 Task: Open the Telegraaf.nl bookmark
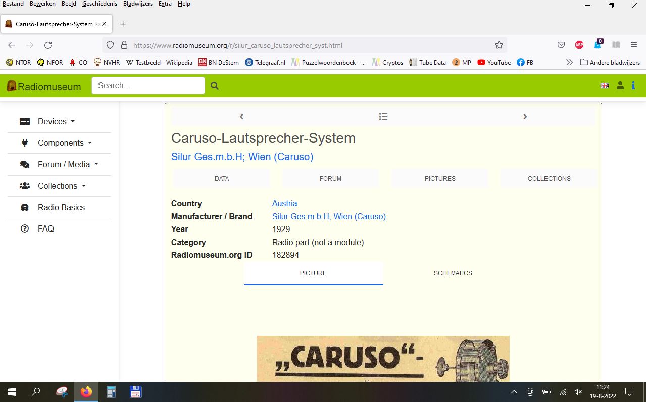click(x=265, y=63)
